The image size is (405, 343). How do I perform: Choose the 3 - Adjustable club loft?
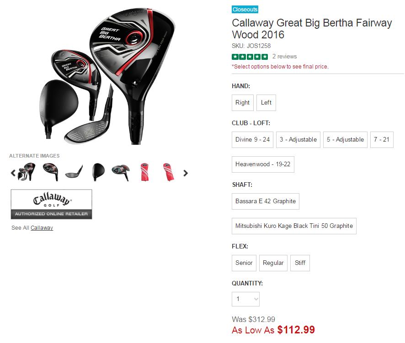298,140
